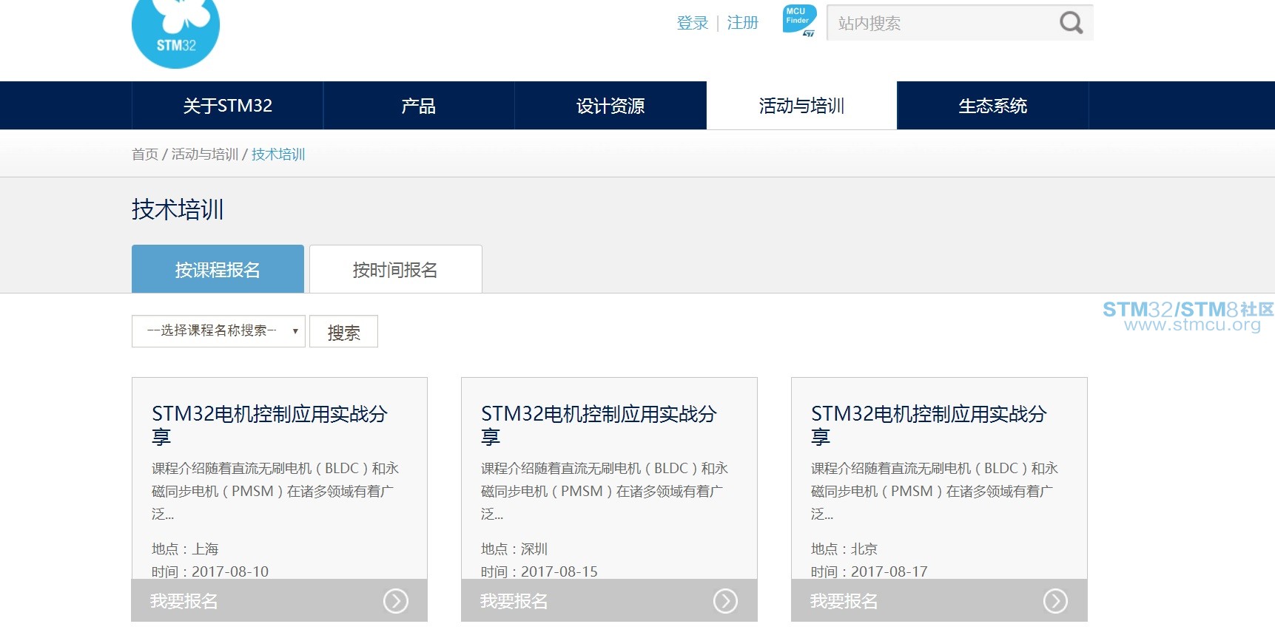Open the MCU Finder icon
The height and width of the screenshot is (638, 1275).
pyautogui.click(x=799, y=21)
